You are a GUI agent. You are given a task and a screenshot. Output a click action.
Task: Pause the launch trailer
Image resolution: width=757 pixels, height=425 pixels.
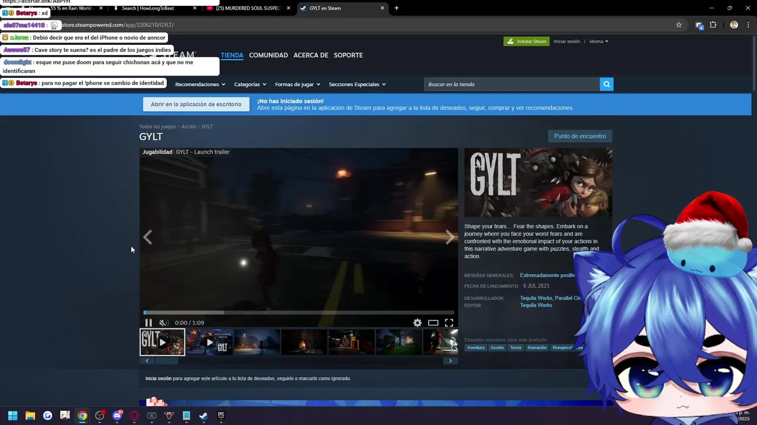tap(148, 323)
